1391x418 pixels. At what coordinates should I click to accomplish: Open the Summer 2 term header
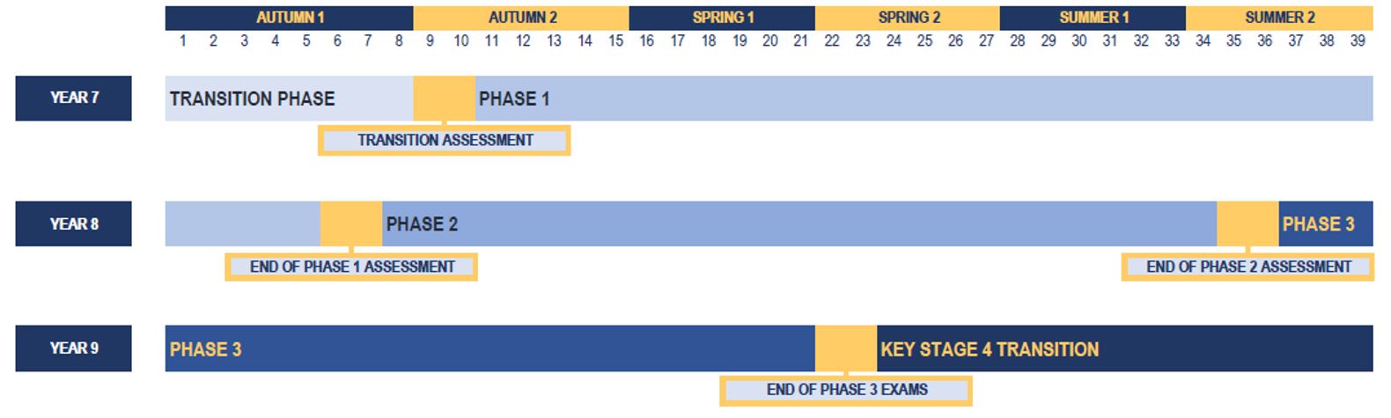[x=1279, y=18]
